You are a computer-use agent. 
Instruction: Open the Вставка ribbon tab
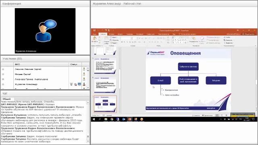112,34
